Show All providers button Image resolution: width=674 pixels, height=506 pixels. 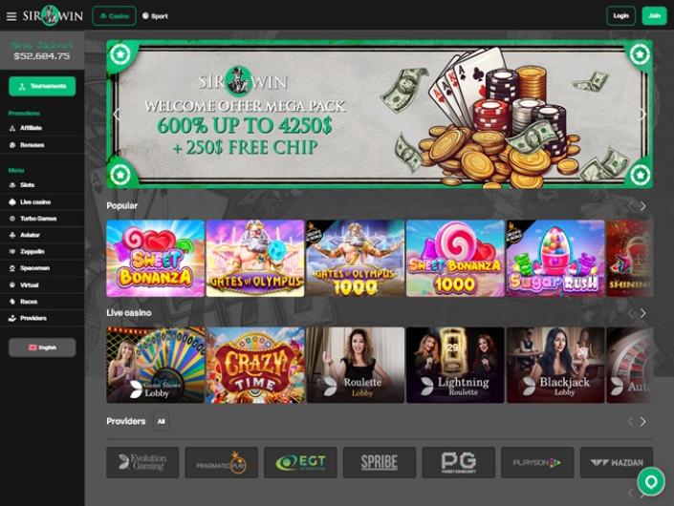point(162,421)
